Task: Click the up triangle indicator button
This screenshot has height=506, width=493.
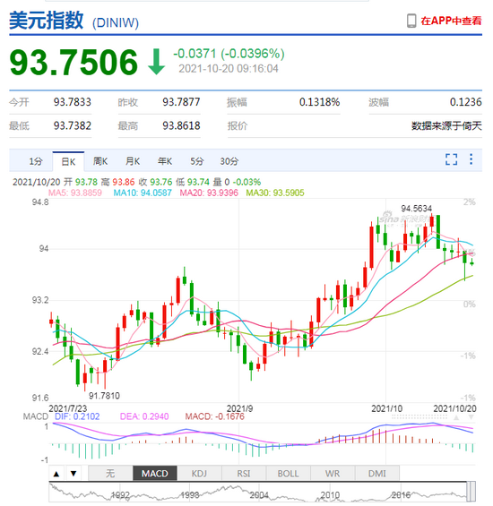Action: point(56,474)
